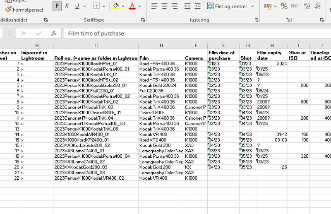Apply percent style
Viewport: 331px width, 214px height.
click(284, 6)
